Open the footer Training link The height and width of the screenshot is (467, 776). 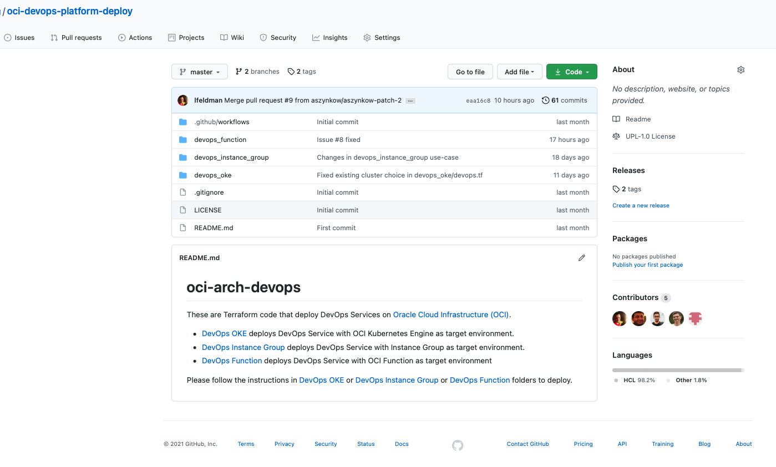(662, 444)
